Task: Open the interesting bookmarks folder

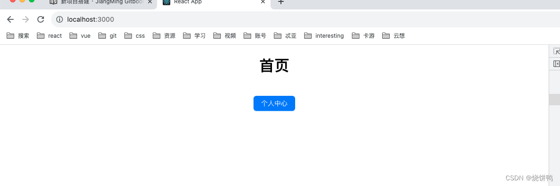Action: tap(324, 35)
